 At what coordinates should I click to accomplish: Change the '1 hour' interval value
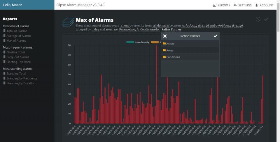tap(125, 26)
